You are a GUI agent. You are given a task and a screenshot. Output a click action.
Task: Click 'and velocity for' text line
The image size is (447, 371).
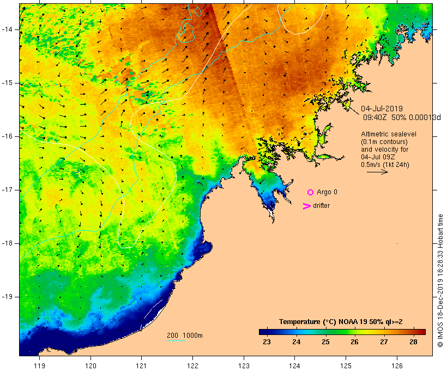384,149
